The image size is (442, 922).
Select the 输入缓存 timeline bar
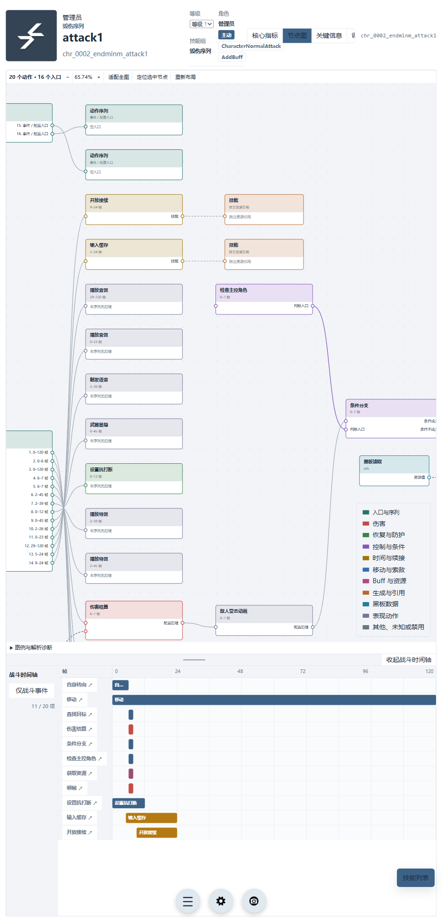click(151, 818)
